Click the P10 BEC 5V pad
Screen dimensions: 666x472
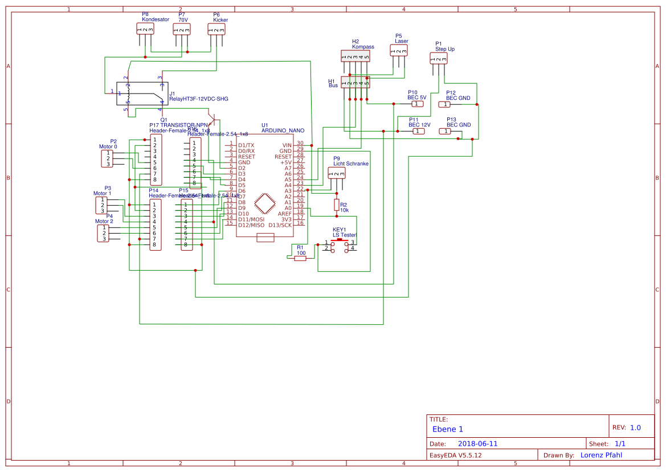click(x=418, y=104)
